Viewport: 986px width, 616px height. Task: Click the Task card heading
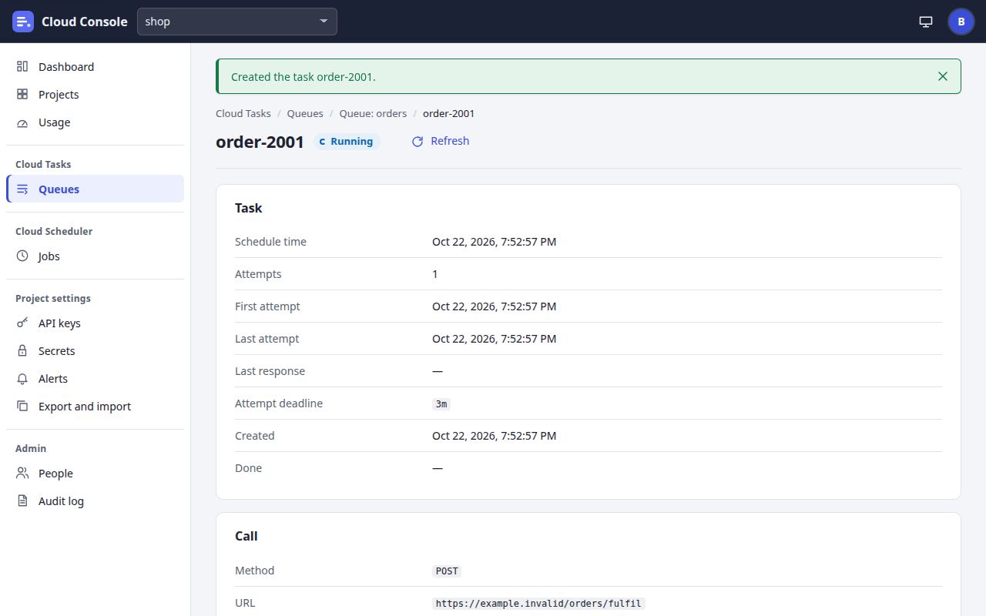(x=249, y=208)
